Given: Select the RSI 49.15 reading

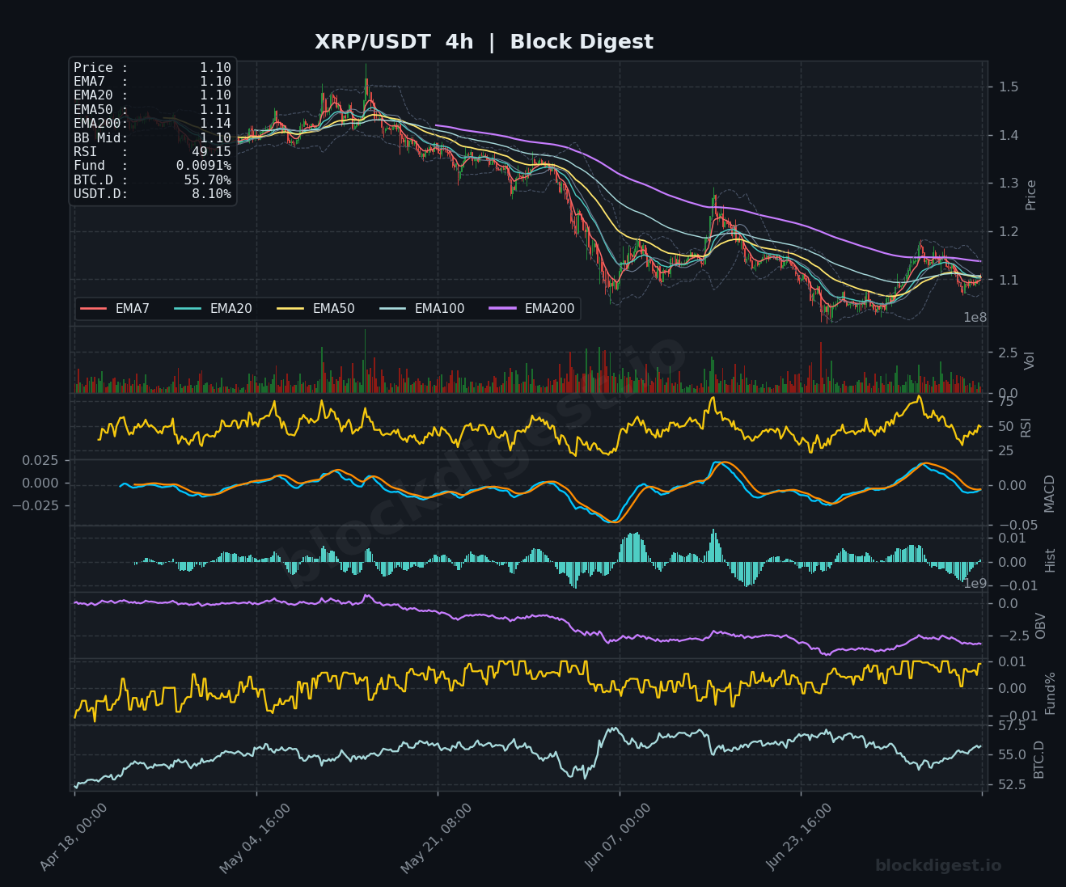Looking at the screenshot, I should click(x=152, y=152).
